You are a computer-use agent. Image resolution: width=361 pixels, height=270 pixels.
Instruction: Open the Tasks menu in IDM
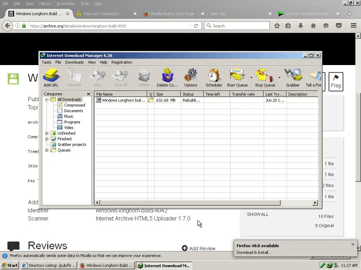tap(47, 62)
